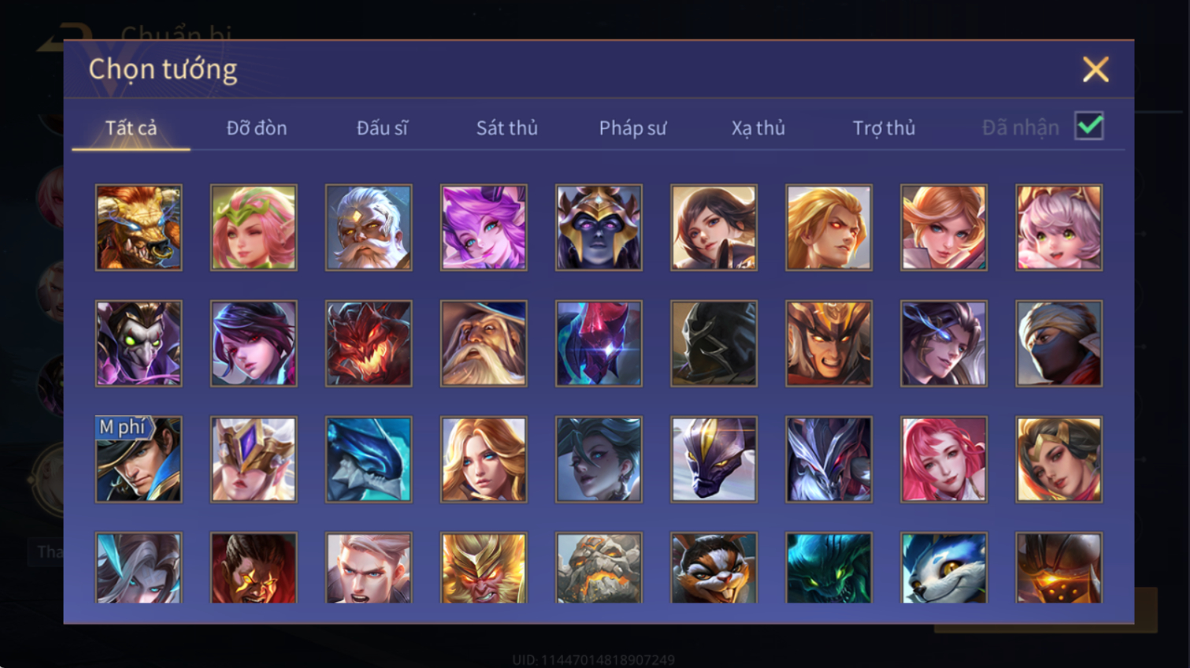Select the blue-and-white fox hero portrait
Image resolution: width=1190 pixels, height=668 pixels.
click(943, 568)
